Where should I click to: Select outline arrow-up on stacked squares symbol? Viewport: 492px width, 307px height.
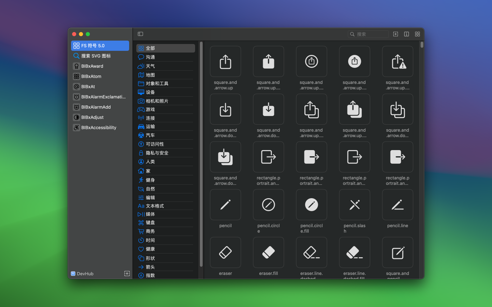312,109
